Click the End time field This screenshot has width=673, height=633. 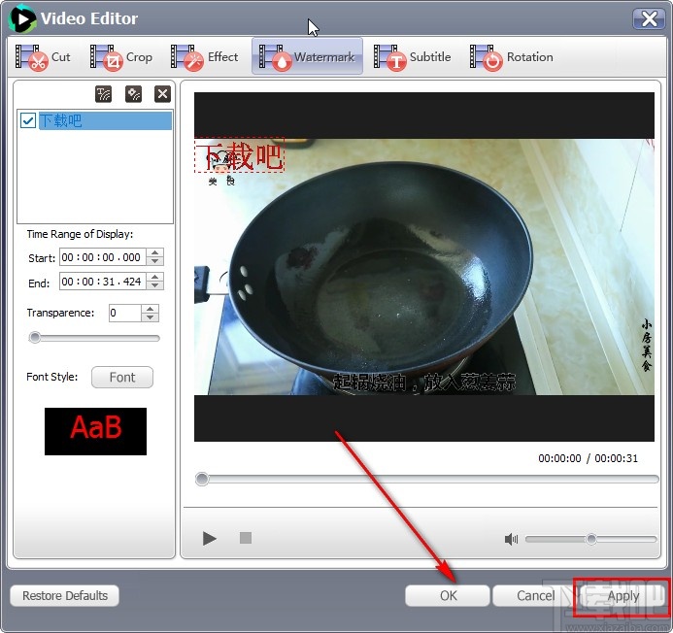coord(103,282)
